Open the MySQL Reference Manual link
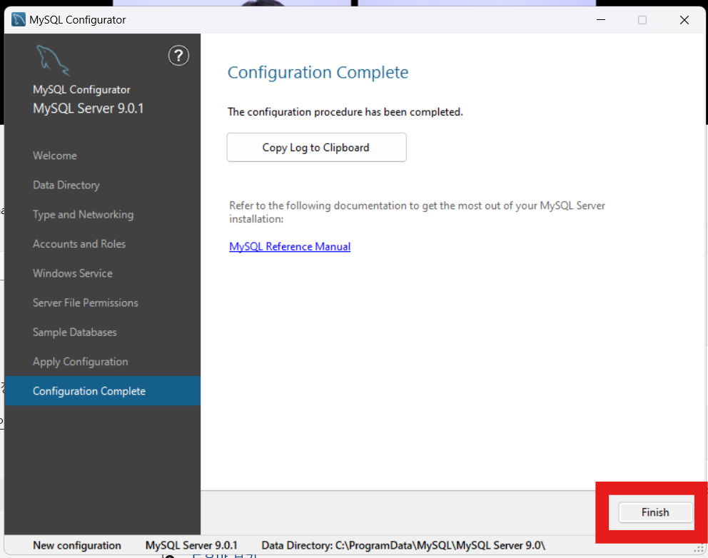 [290, 246]
